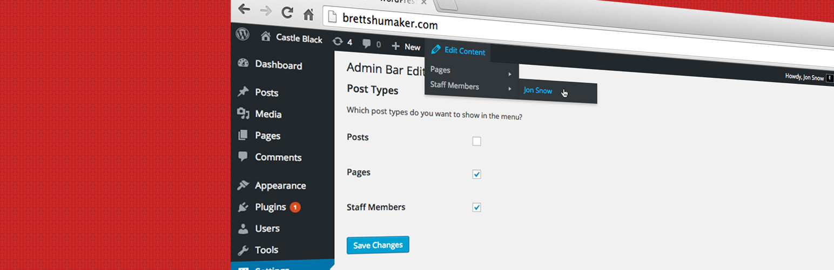This screenshot has width=834, height=270.
Task: Open the comments bubble showing 0
Action: (372, 44)
